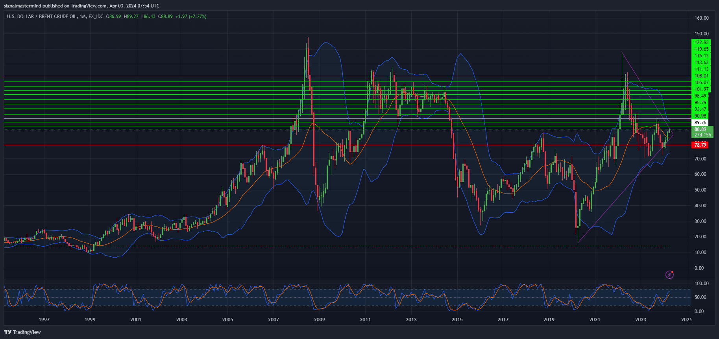Click the 2015 year label on time axis
The height and width of the screenshot is (339, 719).
[x=457, y=319]
